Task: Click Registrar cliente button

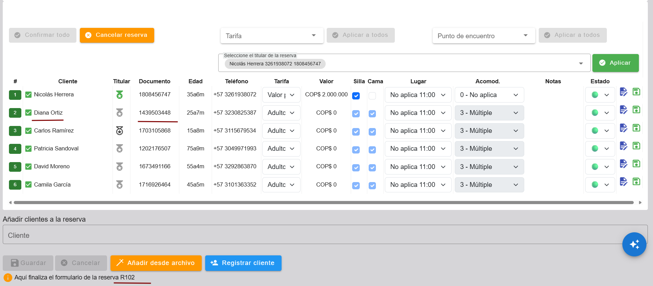Action: point(243,263)
